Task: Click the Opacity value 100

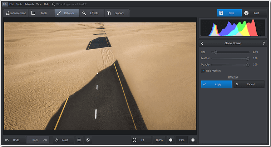Action: pos(255,65)
